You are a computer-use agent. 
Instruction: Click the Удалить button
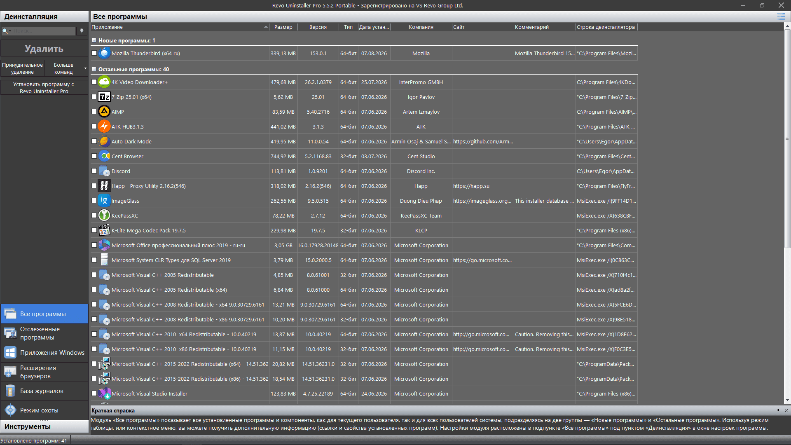click(x=44, y=49)
